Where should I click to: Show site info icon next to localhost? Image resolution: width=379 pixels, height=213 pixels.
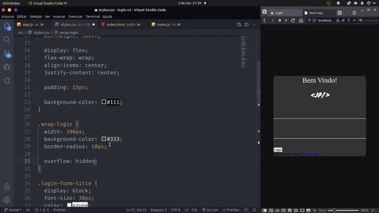click(314, 21)
